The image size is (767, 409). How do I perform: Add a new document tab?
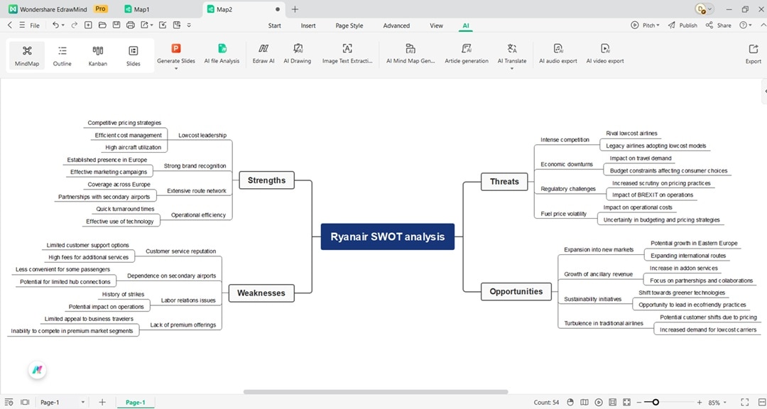click(x=295, y=9)
